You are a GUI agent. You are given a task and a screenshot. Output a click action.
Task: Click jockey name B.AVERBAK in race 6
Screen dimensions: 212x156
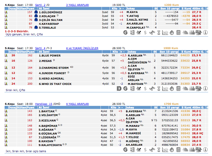tap(134, 111)
